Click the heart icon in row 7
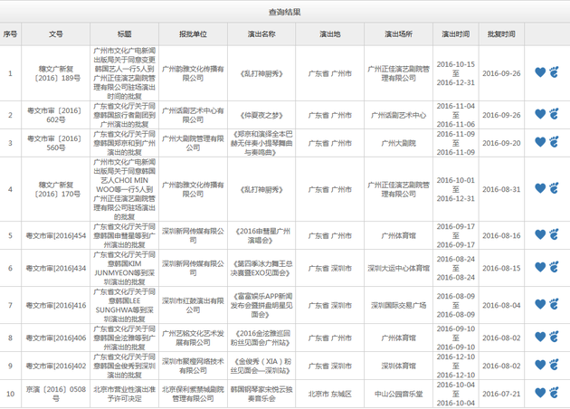This screenshot has width=570, height=409. (540, 304)
